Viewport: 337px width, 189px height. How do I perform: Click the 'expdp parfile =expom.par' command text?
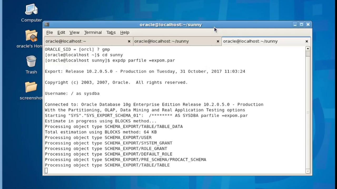coord(144,60)
